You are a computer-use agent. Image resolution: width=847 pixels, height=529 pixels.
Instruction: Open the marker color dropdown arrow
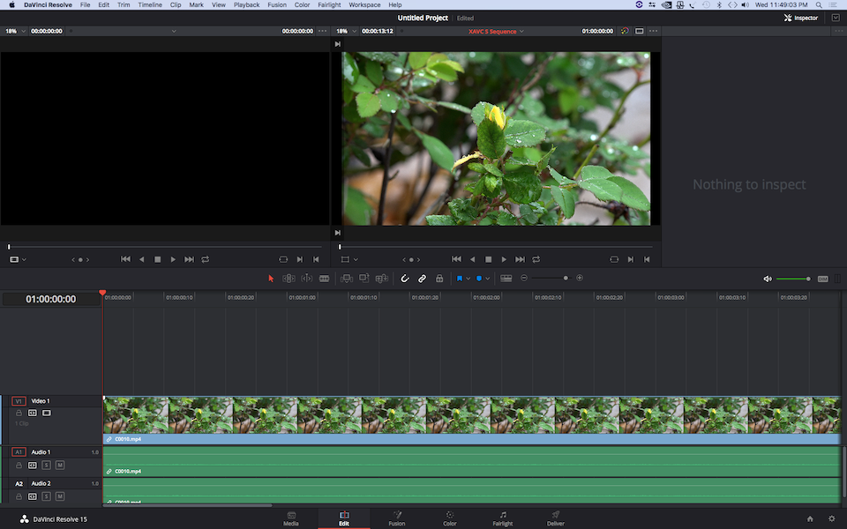coord(487,279)
